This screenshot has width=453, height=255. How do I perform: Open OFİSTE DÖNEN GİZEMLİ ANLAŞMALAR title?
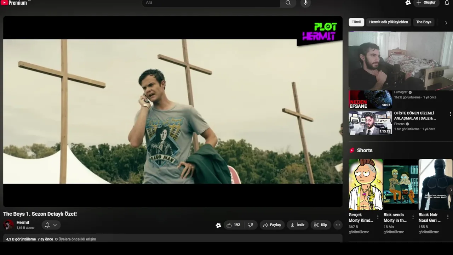click(x=415, y=116)
